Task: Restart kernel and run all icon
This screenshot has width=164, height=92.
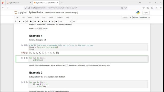Action: point(56,21)
